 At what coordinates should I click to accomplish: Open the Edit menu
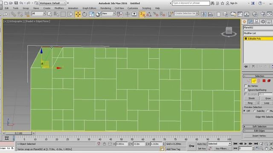[7, 8]
